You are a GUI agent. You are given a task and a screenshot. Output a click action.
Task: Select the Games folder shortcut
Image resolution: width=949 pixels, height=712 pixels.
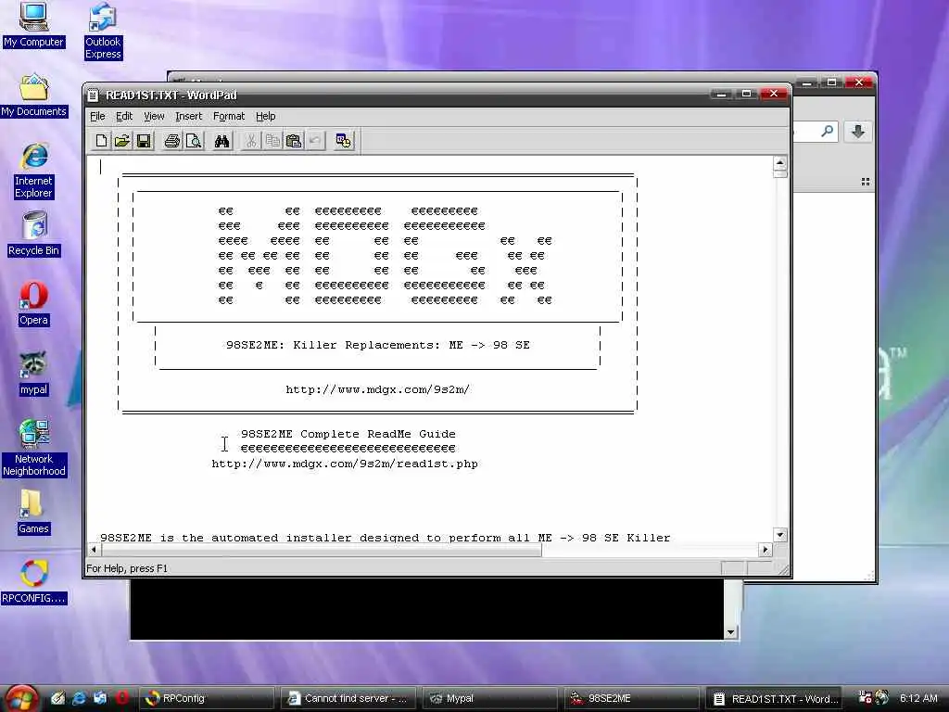click(x=33, y=512)
